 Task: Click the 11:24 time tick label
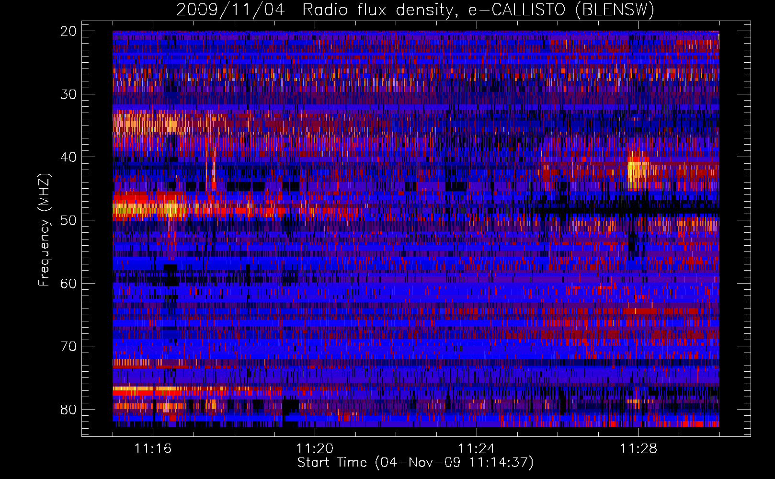point(477,449)
